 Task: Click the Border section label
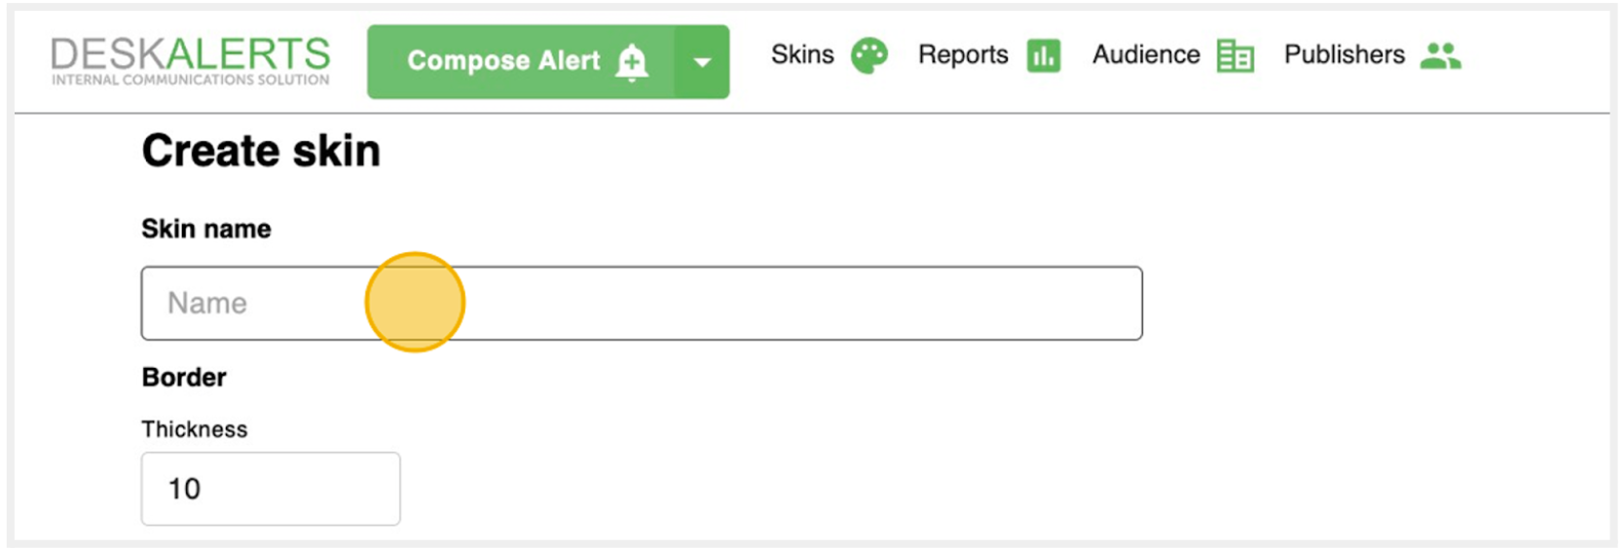tap(184, 377)
